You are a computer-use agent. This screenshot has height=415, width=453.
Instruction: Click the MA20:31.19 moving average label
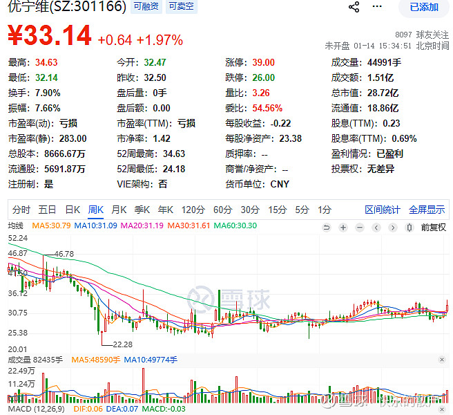coord(142,225)
